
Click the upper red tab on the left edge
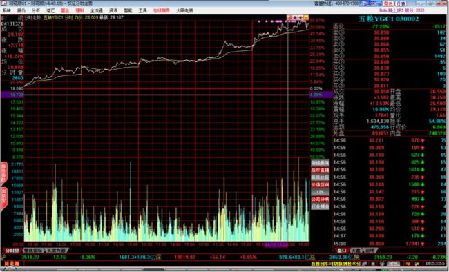(3, 173)
